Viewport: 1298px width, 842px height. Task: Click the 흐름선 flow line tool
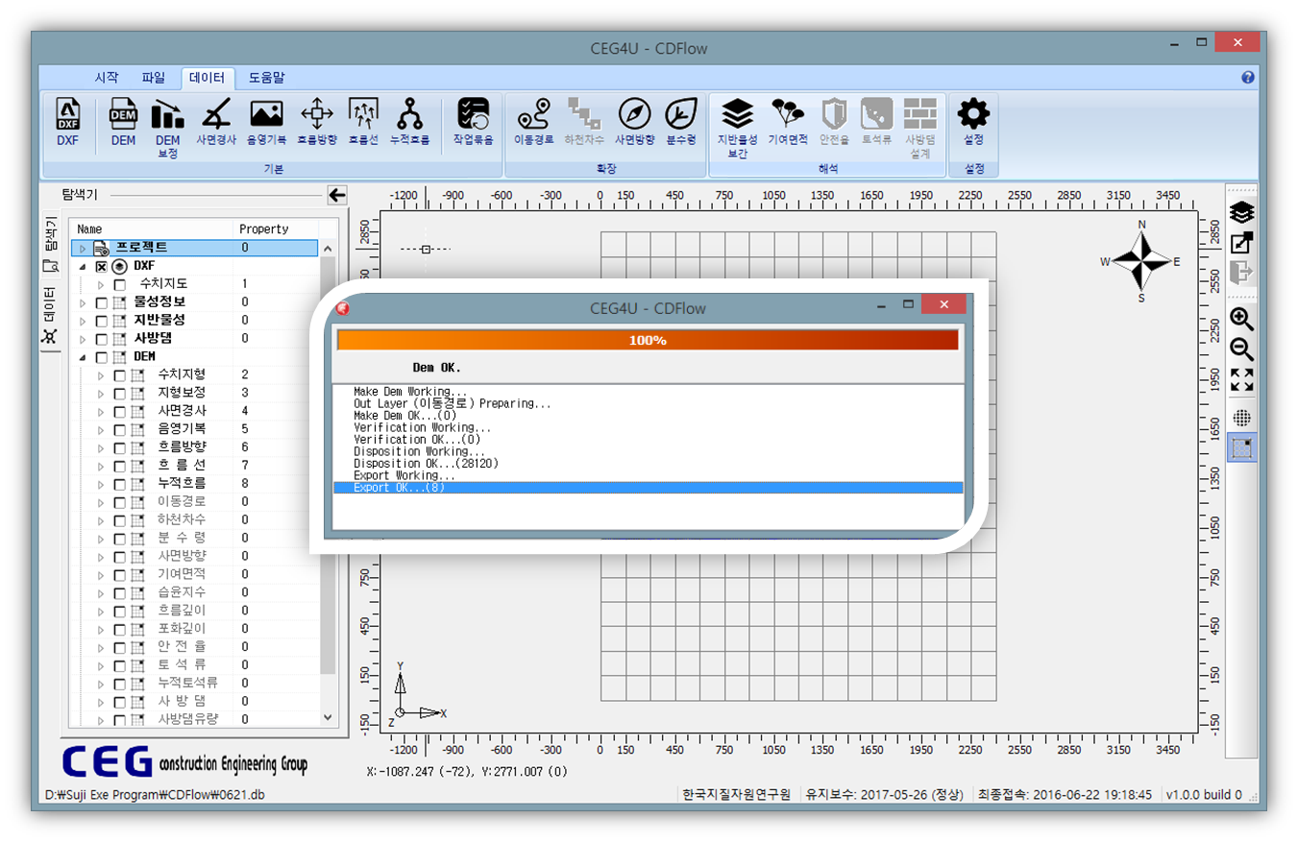[363, 122]
